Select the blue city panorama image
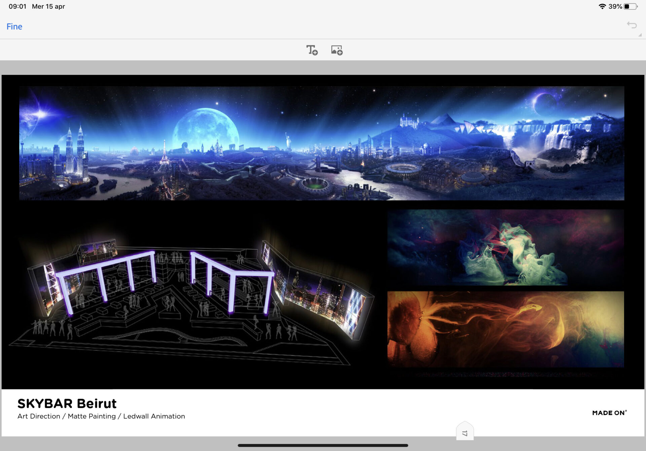 [321, 143]
